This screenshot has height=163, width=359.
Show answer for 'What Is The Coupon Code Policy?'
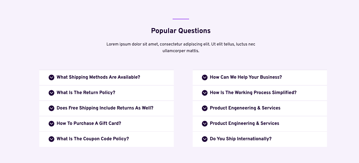tap(107, 139)
